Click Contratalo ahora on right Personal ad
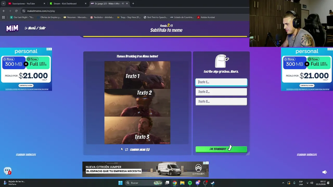Image resolution: width=333 pixels, height=187 pixels. [307, 85]
